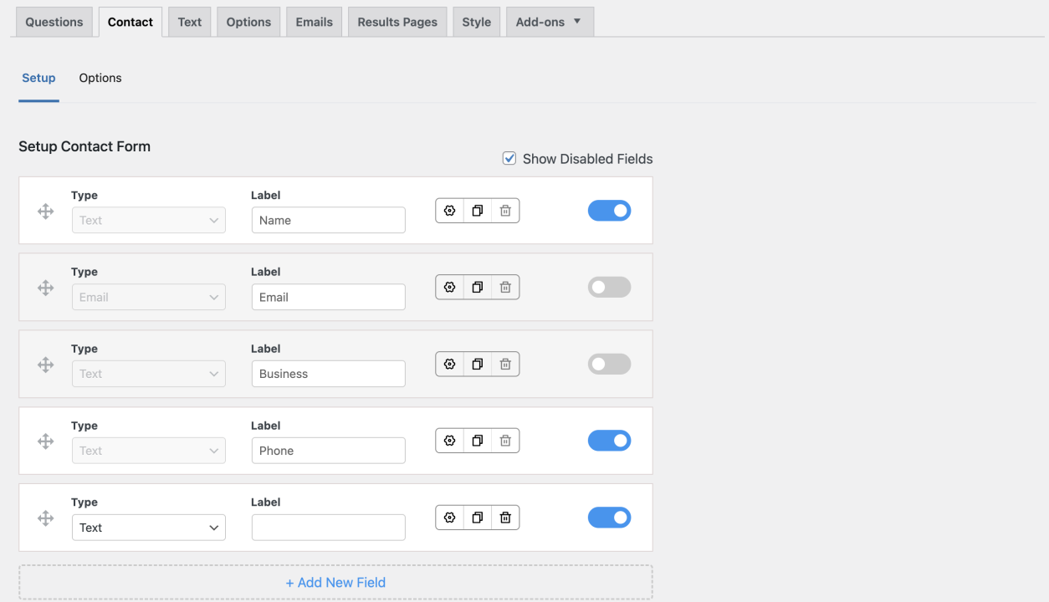1049x602 pixels.
Task: Click the move handle of Email row
Action: pos(46,288)
